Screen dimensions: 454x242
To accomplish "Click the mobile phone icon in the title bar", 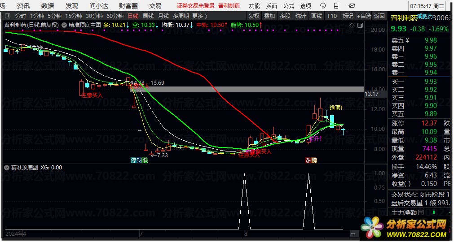I will point(336,5).
